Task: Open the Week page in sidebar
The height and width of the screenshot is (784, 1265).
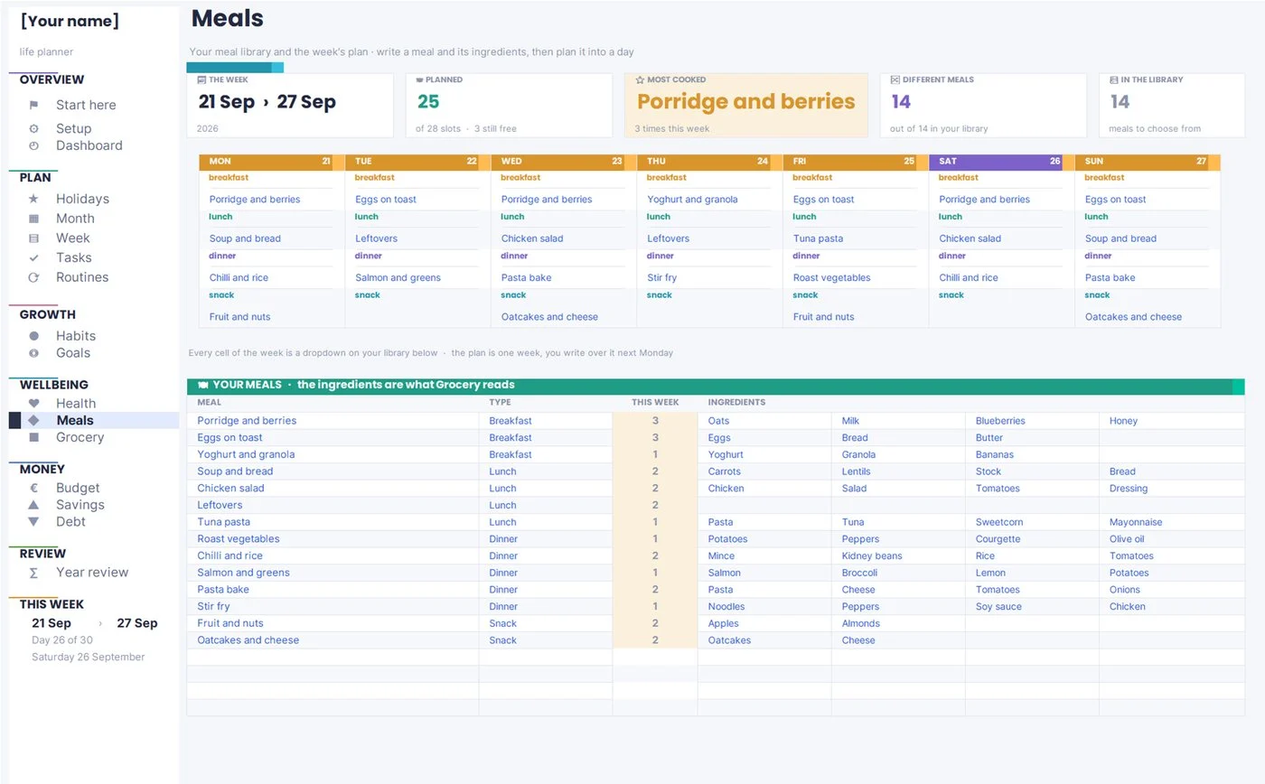Action: 72,238
